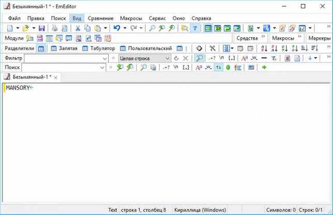
Task: Close the Безымянный-1 tab
Action: click(56, 78)
